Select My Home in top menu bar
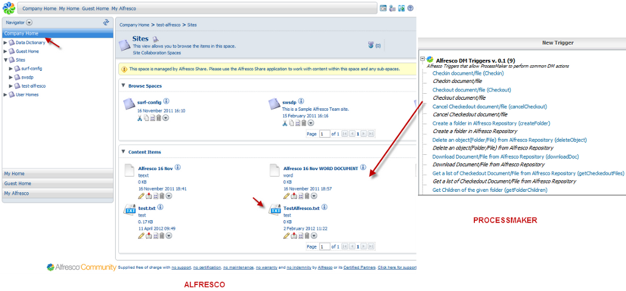626x291 pixels. [69, 8]
